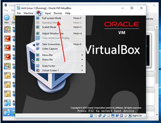The image size is (161, 123).
Task: Click the VM preview thumbnail in Manager
Action: 148,50
